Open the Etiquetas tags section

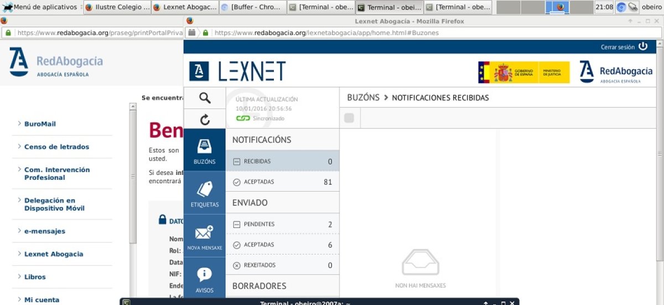point(205,193)
